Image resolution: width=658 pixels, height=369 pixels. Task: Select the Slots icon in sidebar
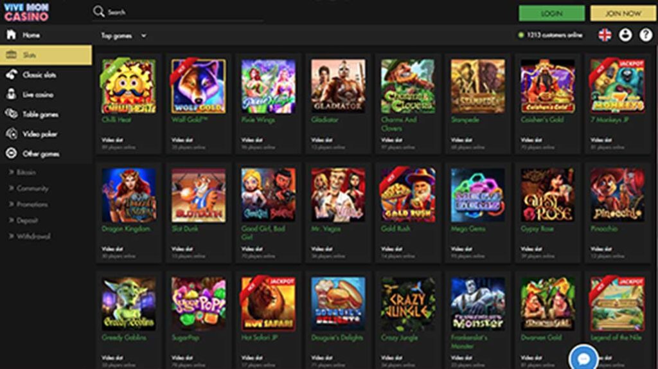pos(12,55)
